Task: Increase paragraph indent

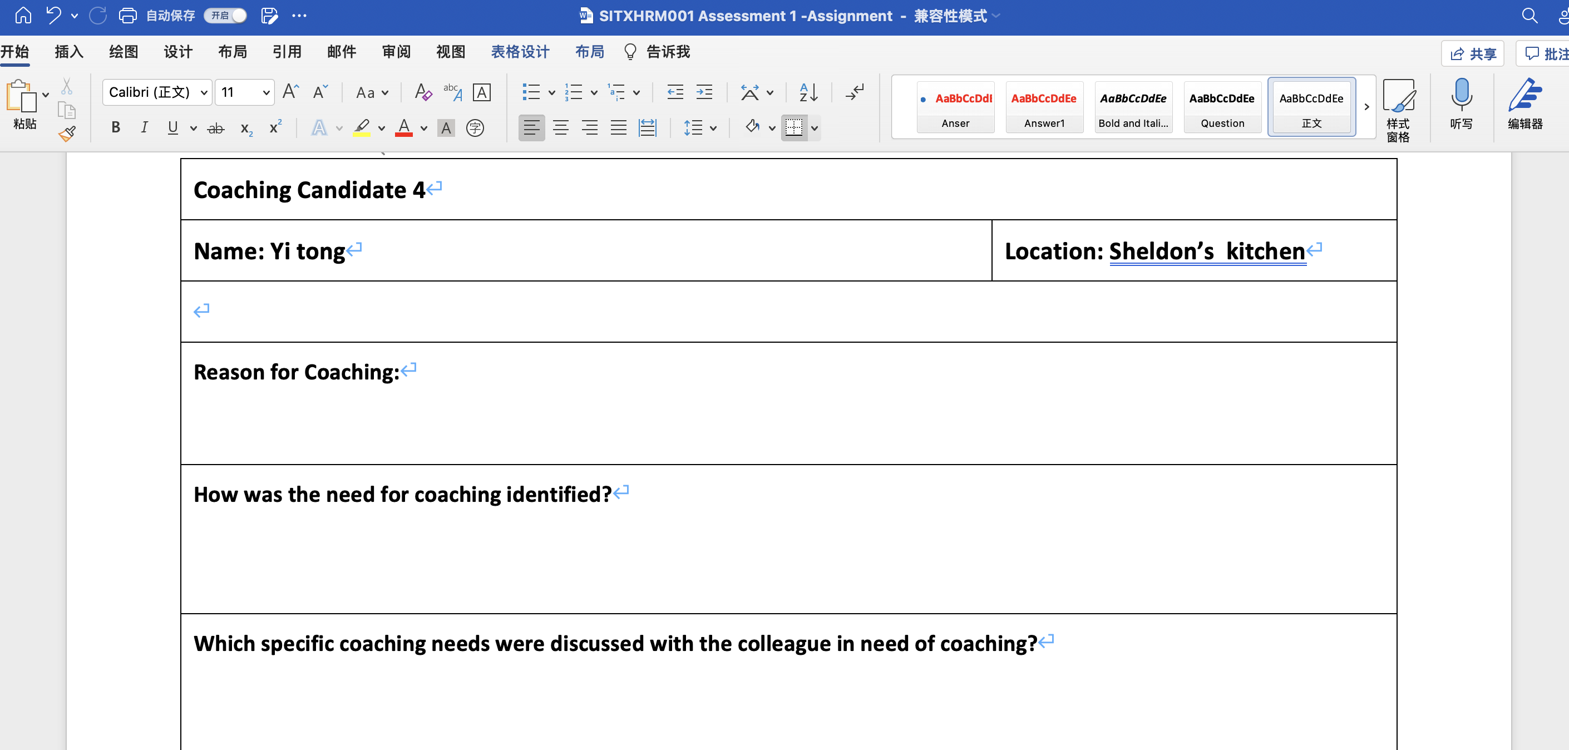Action: click(x=704, y=92)
